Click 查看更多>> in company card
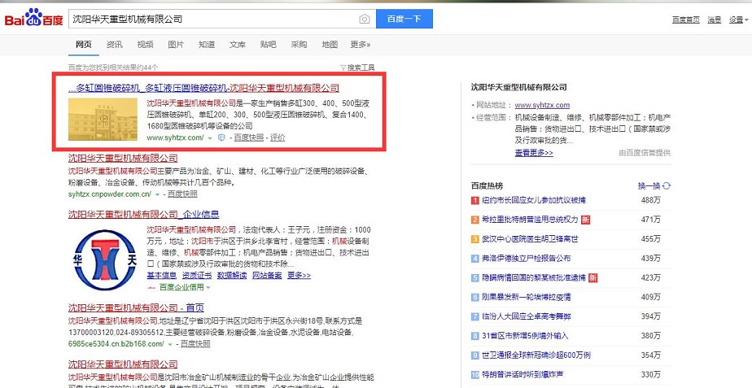 [534, 152]
